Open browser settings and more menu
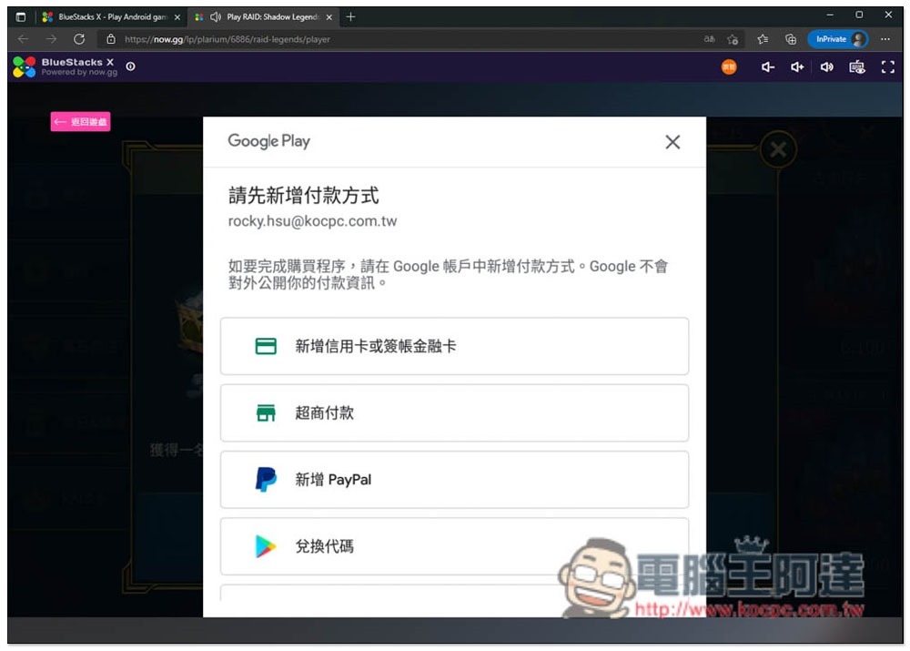This screenshot has width=910, height=651. click(885, 39)
